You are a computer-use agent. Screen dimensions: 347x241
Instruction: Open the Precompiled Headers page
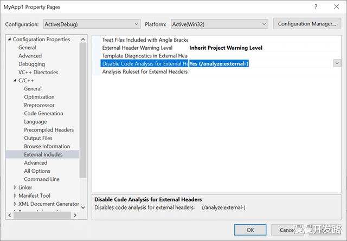pos(49,130)
